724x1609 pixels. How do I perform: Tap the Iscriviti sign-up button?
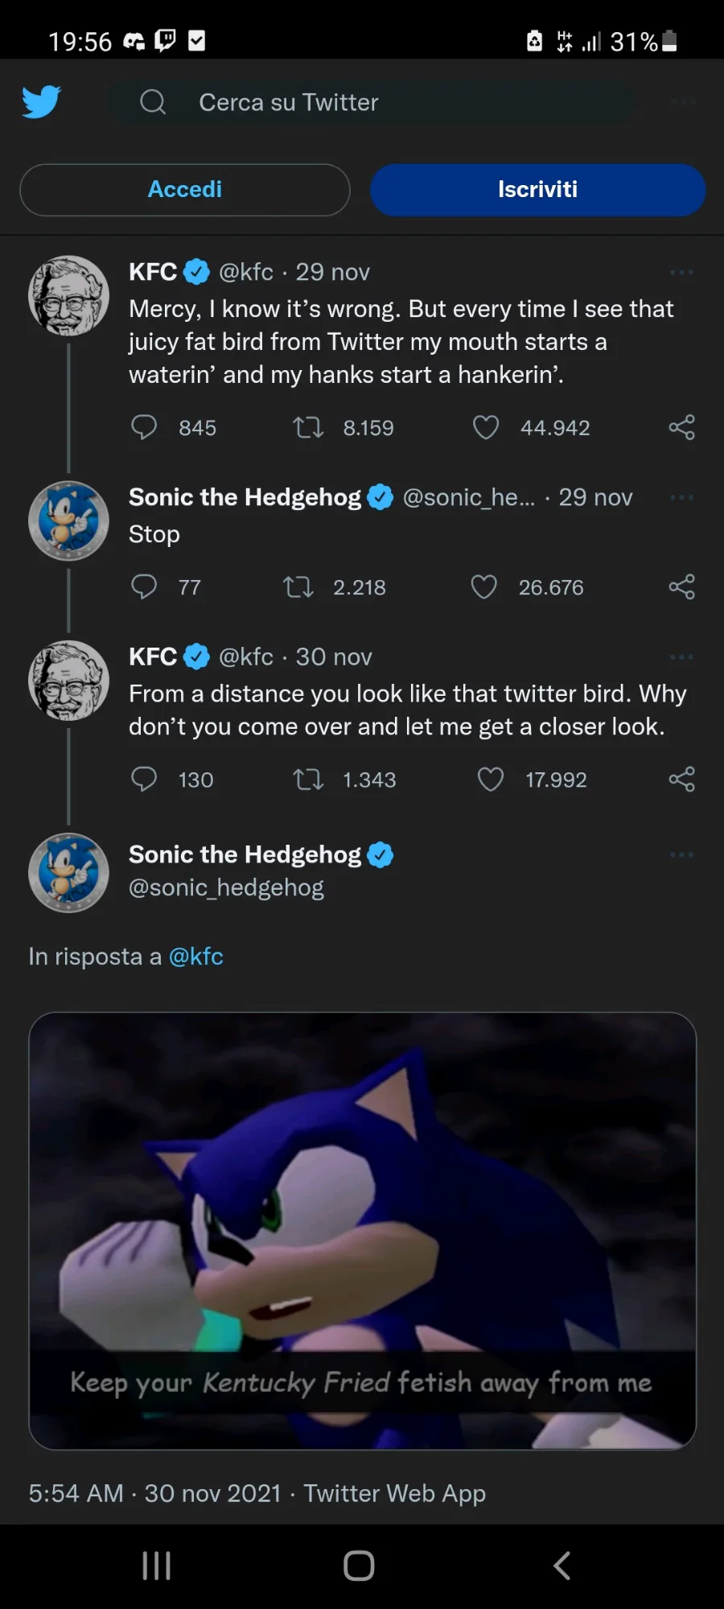click(537, 190)
